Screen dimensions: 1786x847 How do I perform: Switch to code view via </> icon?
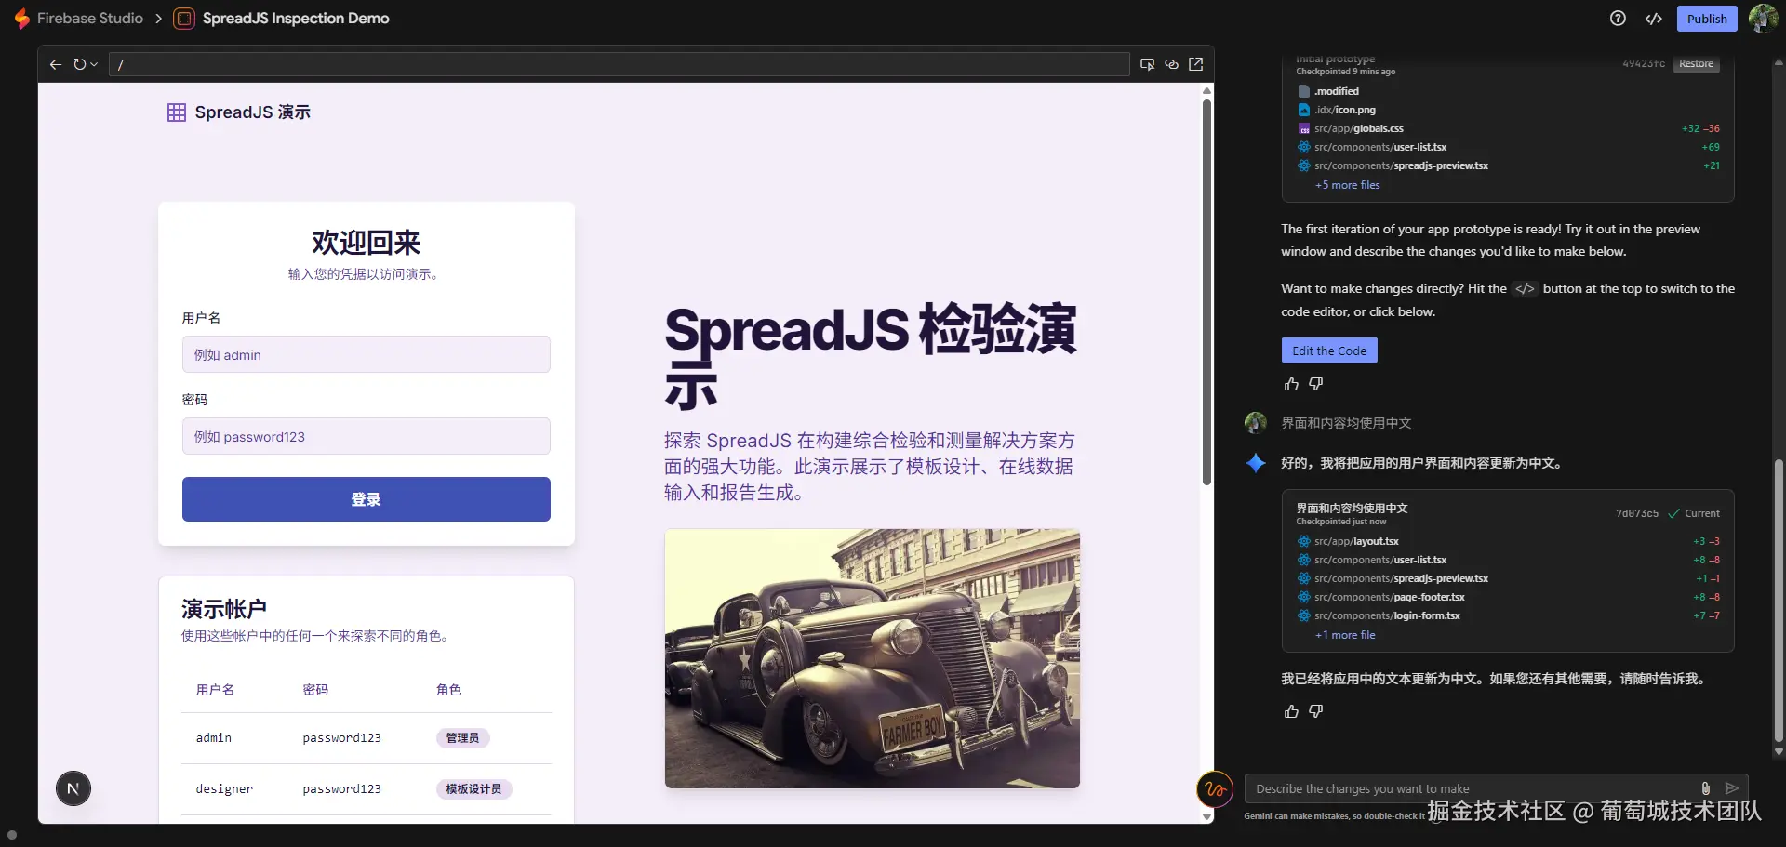(1653, 19)
